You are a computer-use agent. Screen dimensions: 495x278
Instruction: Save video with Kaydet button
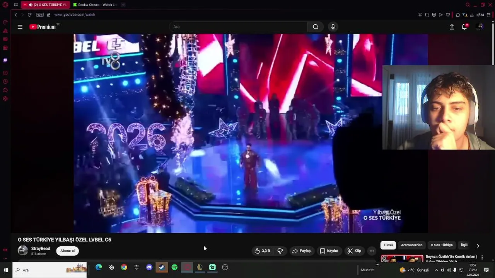coord(329,251)
